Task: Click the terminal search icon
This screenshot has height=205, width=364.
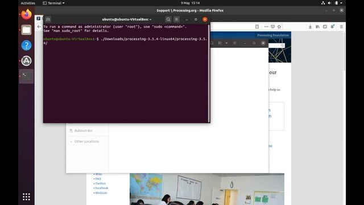Action: (168, 19)
